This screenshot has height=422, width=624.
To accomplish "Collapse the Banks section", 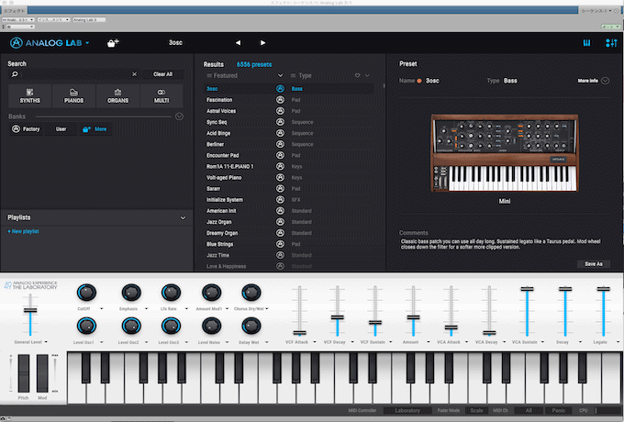I will pyautogui.click(x=179, y=117).
